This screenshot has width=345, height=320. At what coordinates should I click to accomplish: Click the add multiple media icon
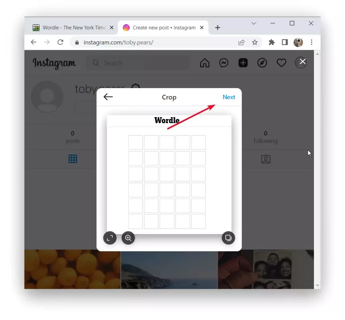[228, 238]
